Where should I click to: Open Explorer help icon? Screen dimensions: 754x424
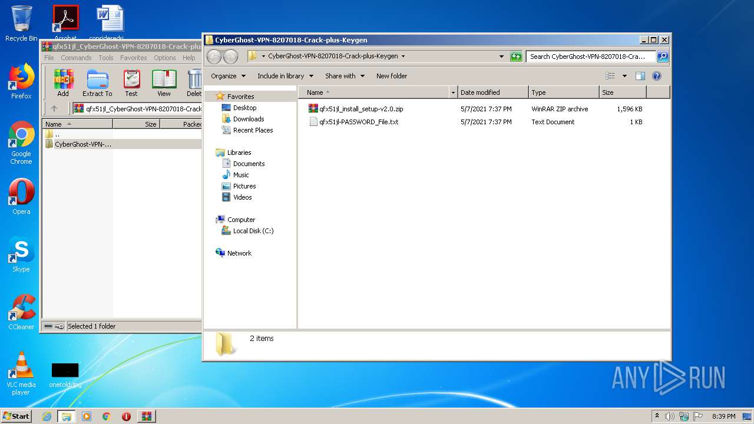click(x=657, y=76)
